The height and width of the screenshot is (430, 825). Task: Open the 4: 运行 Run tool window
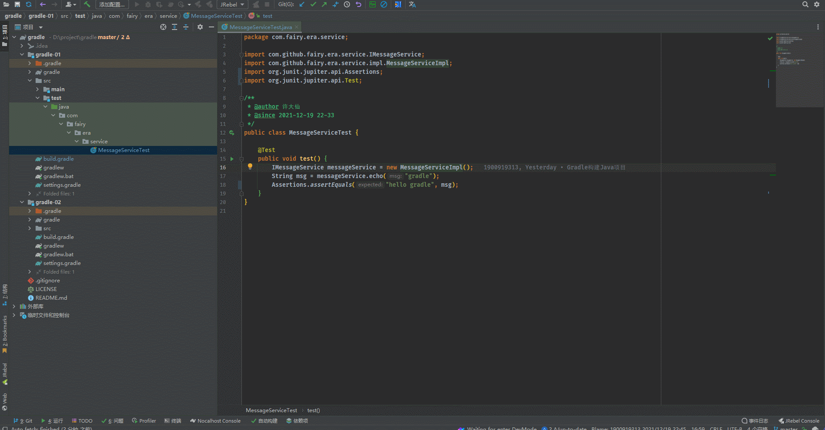click(x=52, y=421)
